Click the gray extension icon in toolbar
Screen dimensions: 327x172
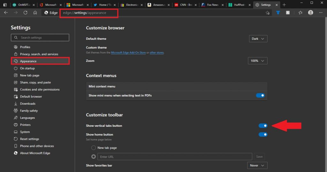pyautogui.click(x=288, y=13)
